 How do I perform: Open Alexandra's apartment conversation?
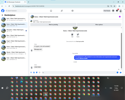point(14,30)
